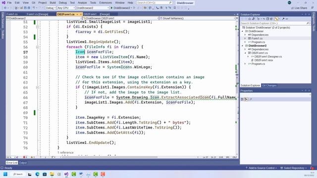Viewport: 317px width, 178px height.
Task: Click the taskbar Search box
Action: pos(18,174)
